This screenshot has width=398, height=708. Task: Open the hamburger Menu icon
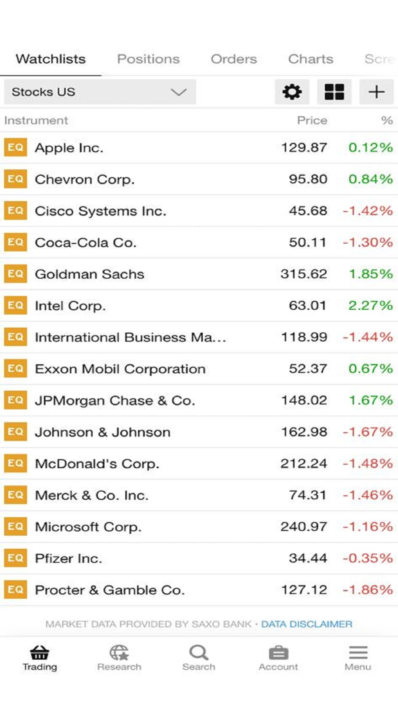(x=358, y=653)
